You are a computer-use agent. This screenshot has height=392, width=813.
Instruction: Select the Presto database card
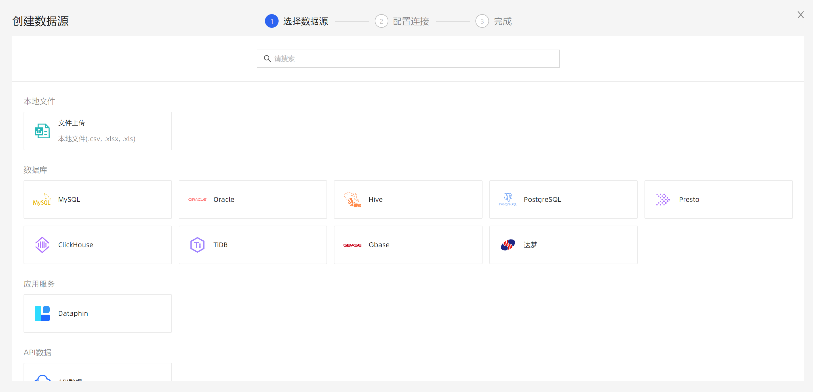click(719, 200)
